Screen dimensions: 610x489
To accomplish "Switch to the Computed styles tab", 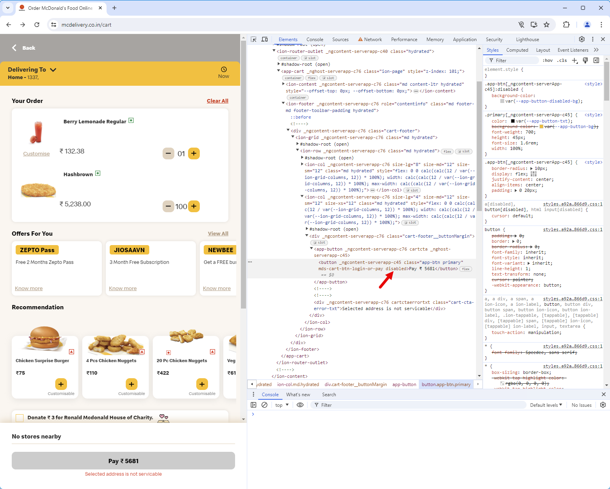I will click(x=517, y=50).
